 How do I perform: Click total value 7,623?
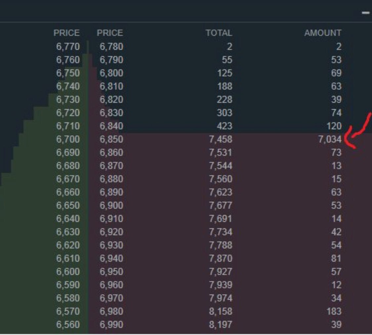(221, 192)
